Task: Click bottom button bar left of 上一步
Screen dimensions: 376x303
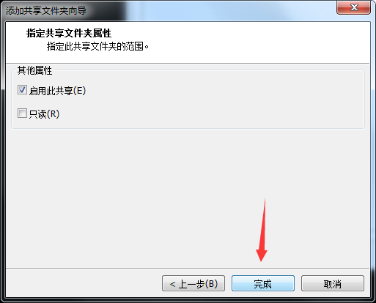Action: pos(83,283)
